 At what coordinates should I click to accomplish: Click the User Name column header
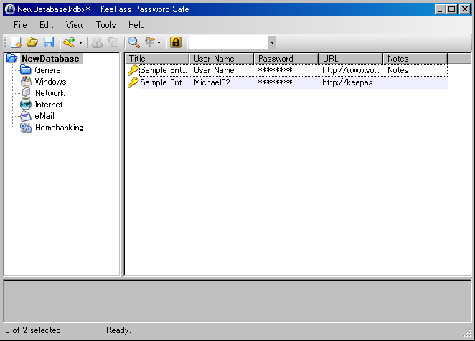pos(221,59)
